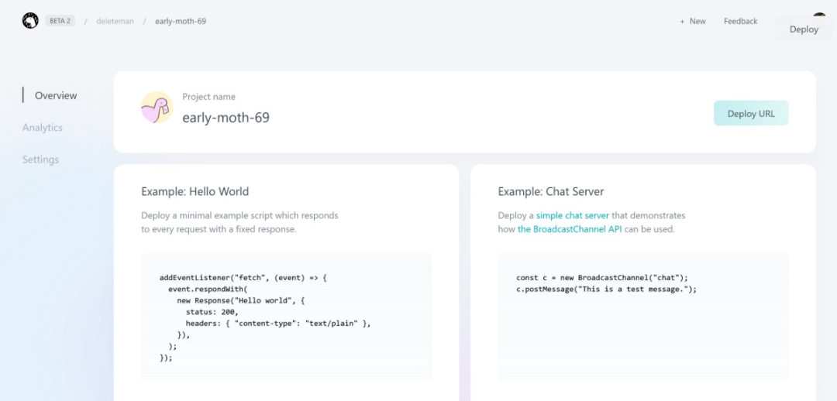Click the Deploy URL button
The height and width of the screenshot is (401, 837).
[x=750, y=113]
